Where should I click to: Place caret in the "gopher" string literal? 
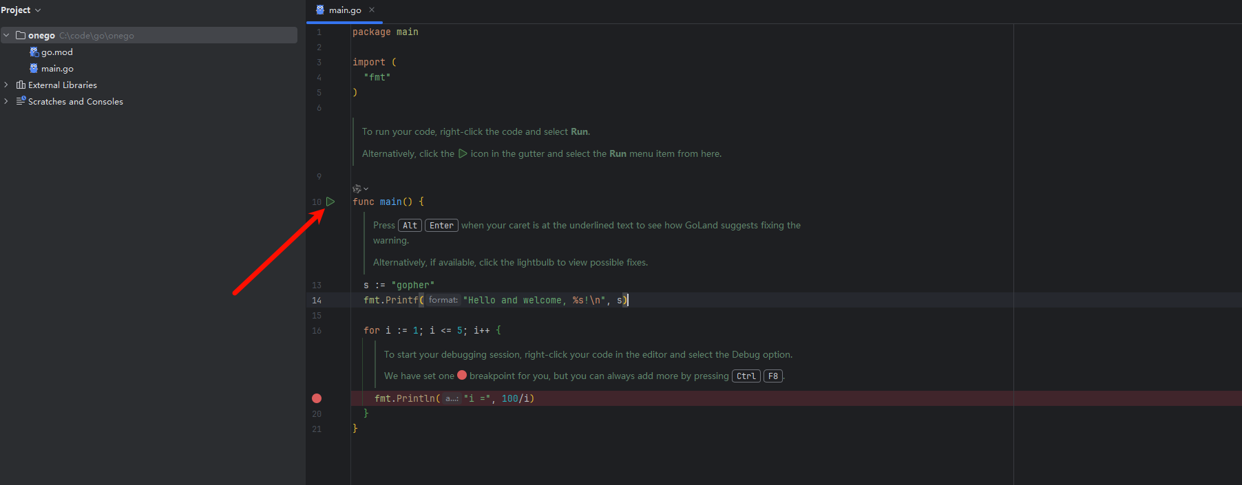(x=413, y=285)
